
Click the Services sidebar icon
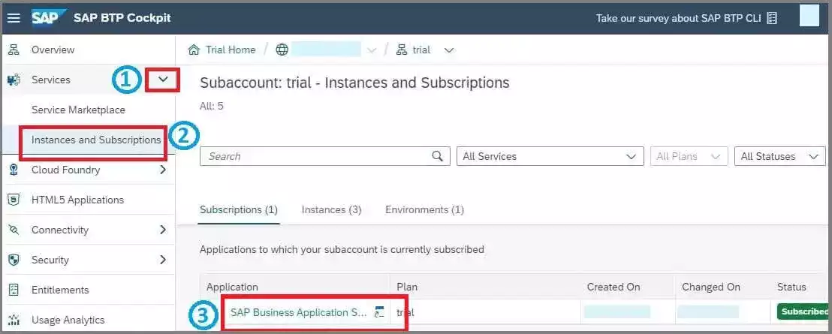pos(14,80)
